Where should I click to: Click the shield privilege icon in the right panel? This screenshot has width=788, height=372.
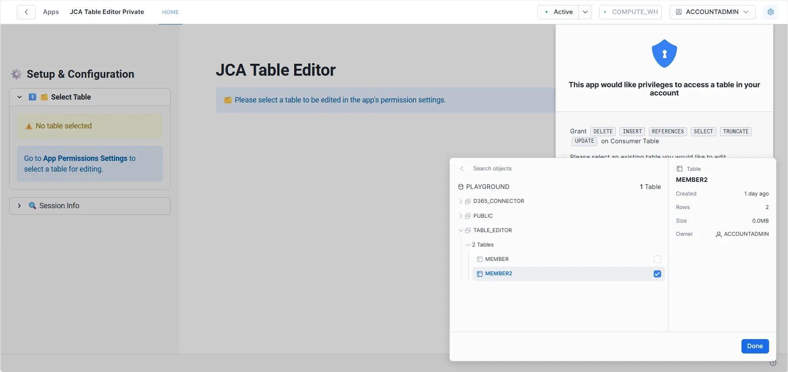tap(664, 53)
